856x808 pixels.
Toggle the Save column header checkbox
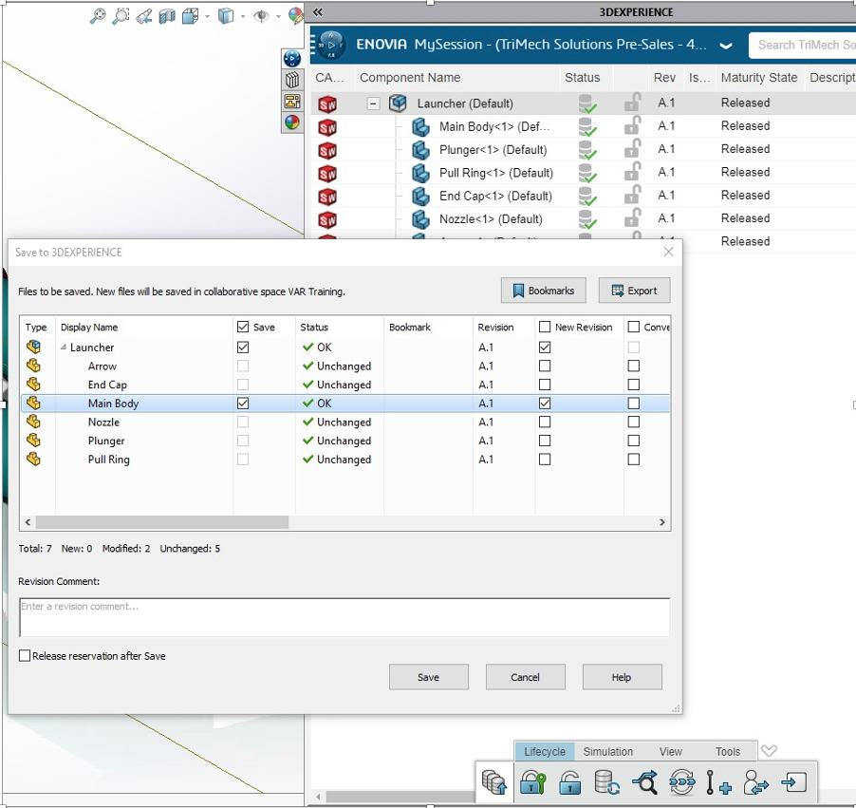click(243, 327)
